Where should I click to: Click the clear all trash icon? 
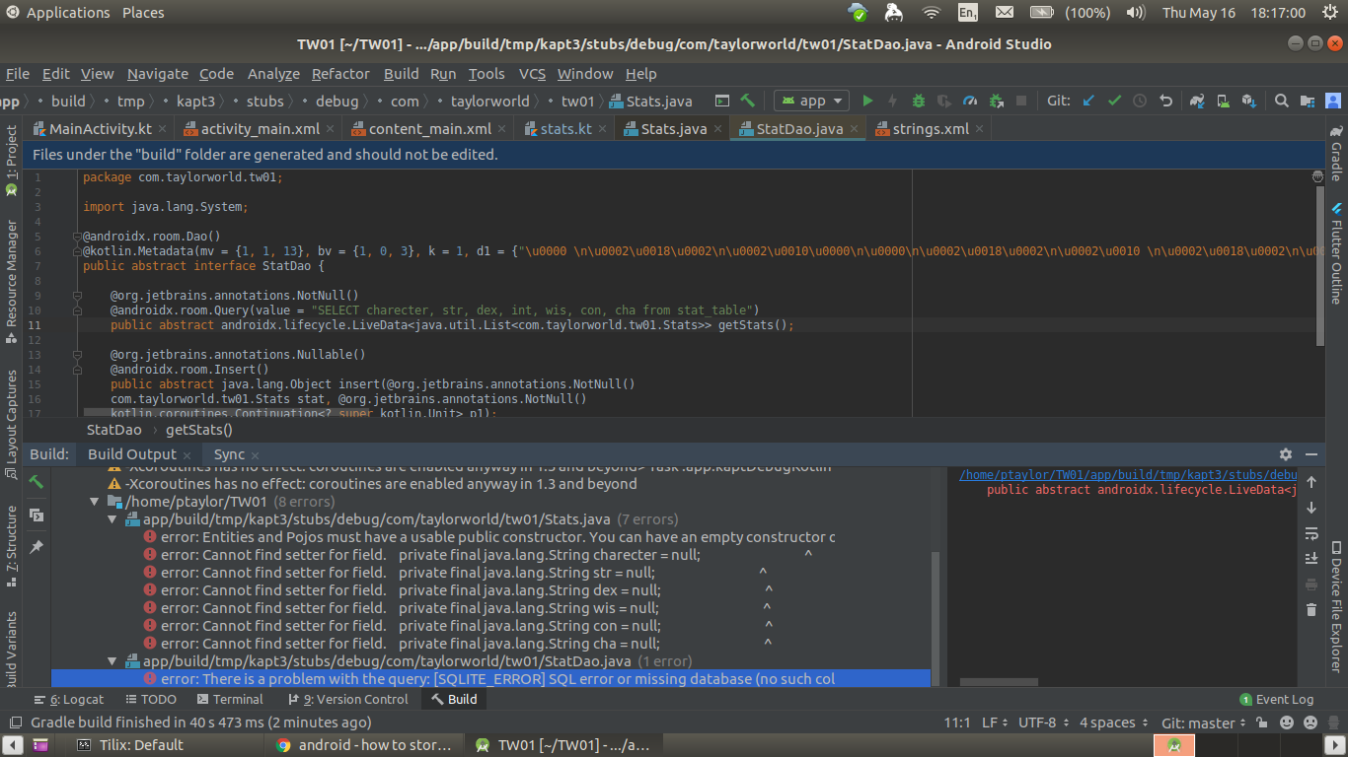pos(1311,610)
